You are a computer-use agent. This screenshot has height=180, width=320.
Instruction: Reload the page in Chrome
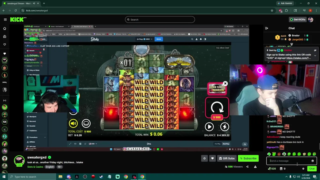tap(15, 10)
